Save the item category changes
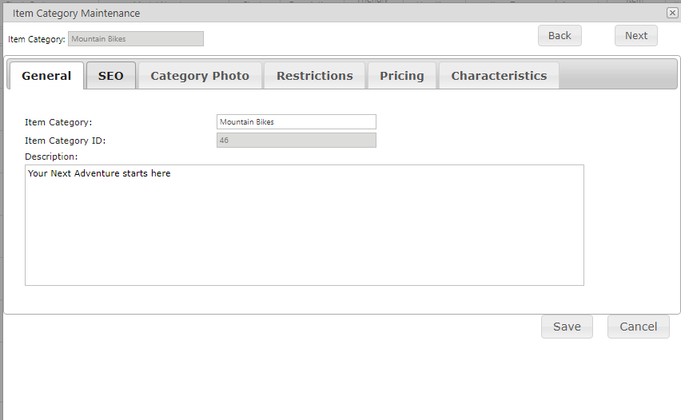Image resolution: width=681 pixels, height=420 pixels. 567,327
